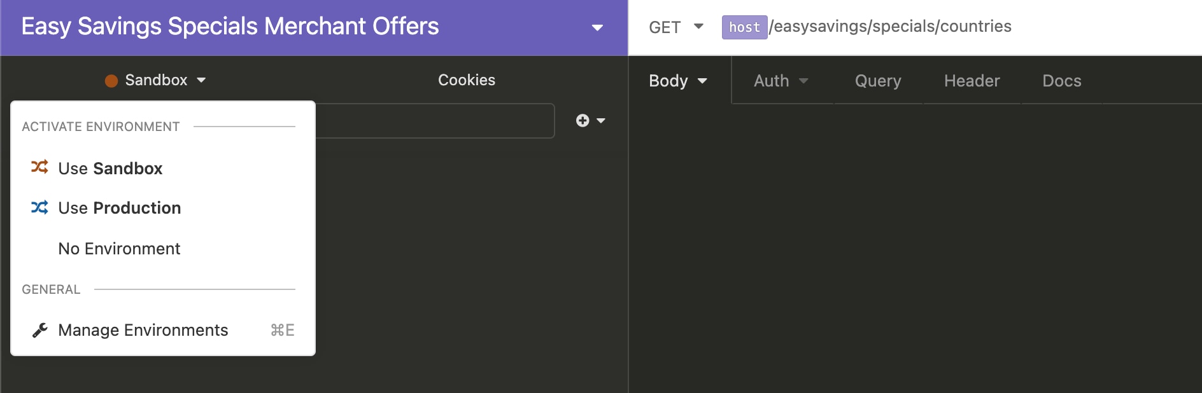Select Use Sandbox environment
Image resolution: width=1202 pixels, height=393 pixels.
[x=110, y=169]
